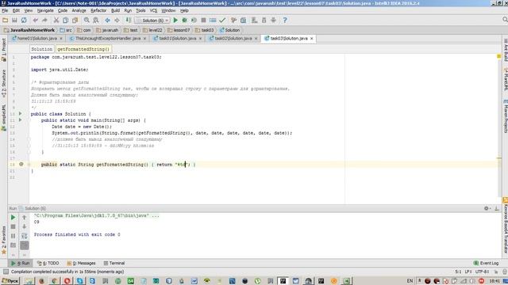Click the Search Everywhere magnifier at top right
This screenshot has height=285, width=508.
coord(505,20)
